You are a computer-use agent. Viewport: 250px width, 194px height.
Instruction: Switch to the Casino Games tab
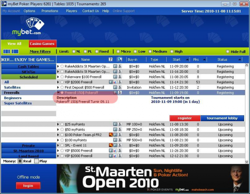(42, 44)
